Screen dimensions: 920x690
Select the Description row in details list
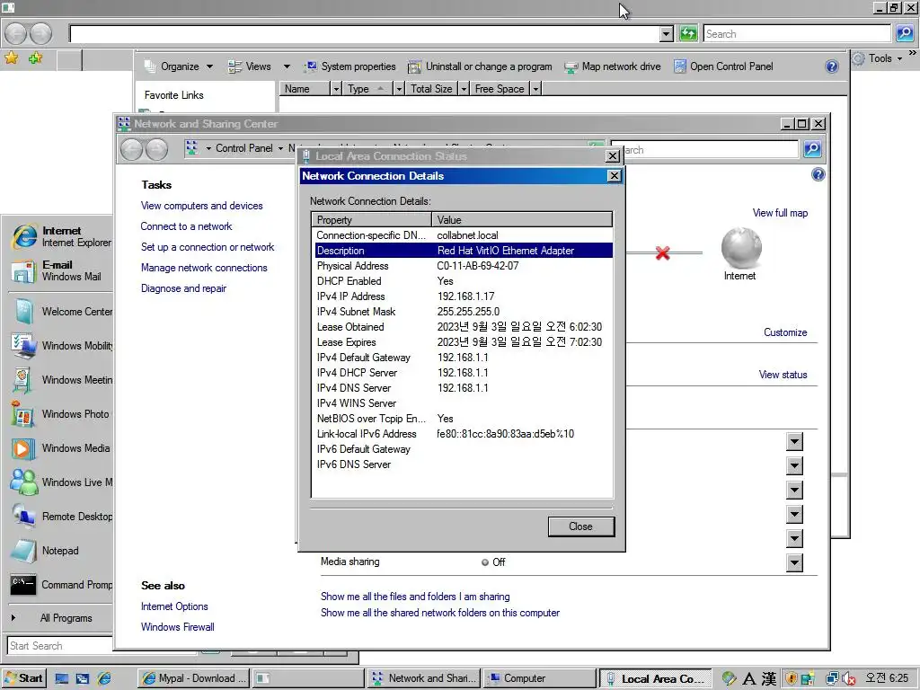pyautogui.click(x=464, y=251)
